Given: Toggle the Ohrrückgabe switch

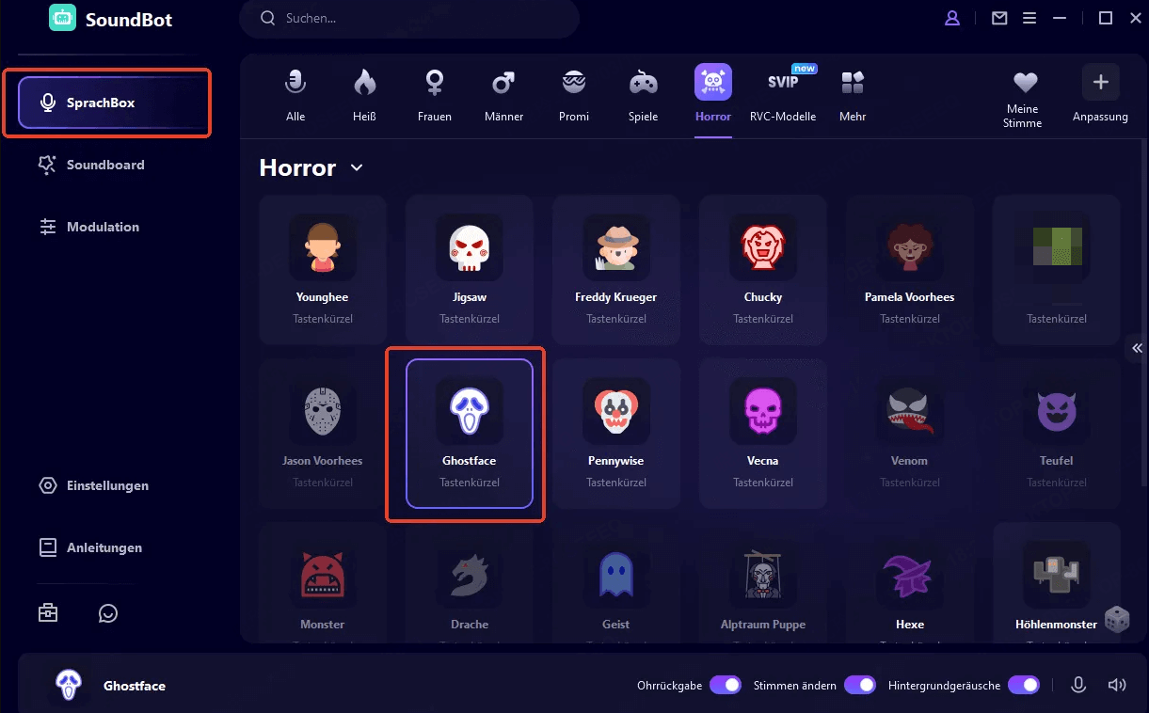Looking at the screenshot, I should pos(725,685).
